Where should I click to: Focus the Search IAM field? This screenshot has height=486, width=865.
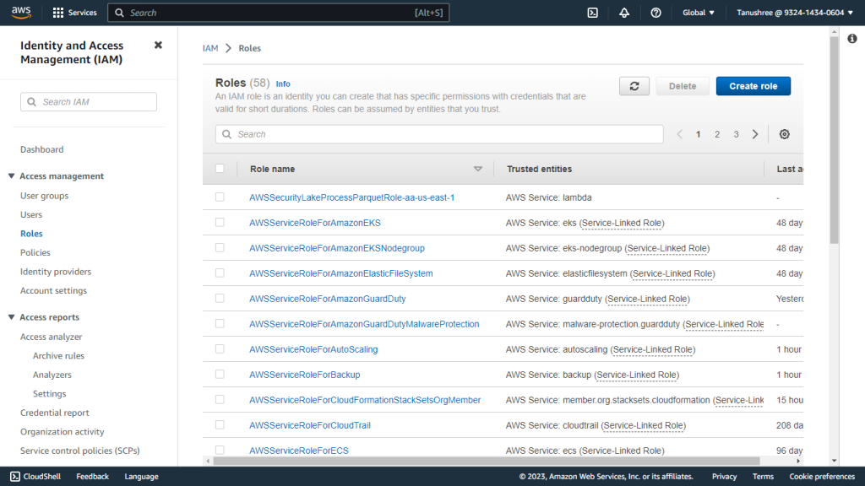tap(89, 102)
